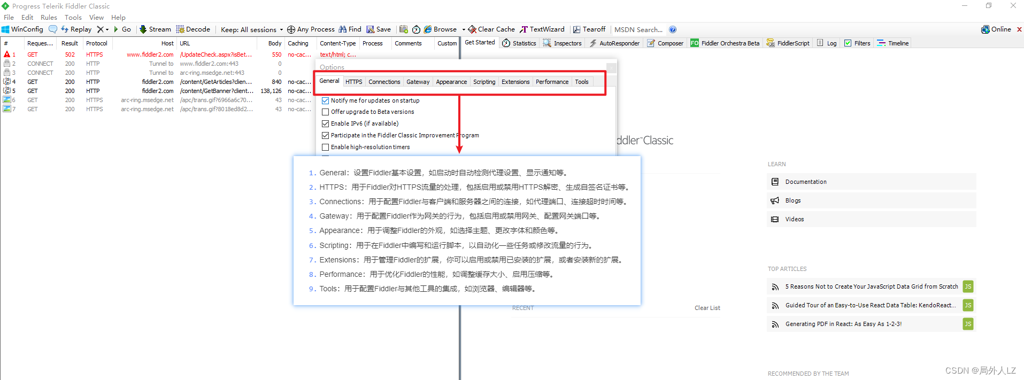Open the Inspectors tab
This screenshot has width=1024, height=380.
pos(563,43)
